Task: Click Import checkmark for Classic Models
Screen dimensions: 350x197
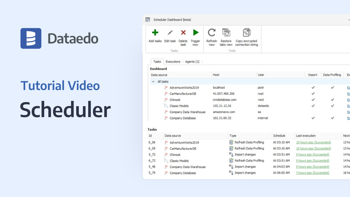Action: tap(313, 106)
